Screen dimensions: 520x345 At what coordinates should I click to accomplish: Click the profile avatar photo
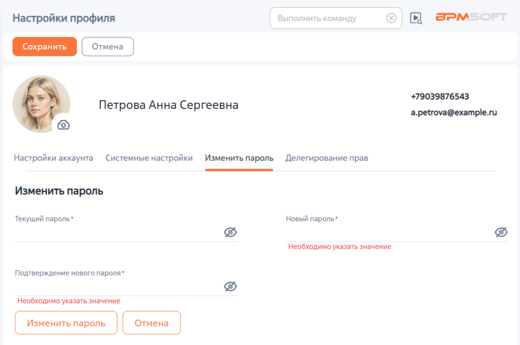[x=42, y=104]
